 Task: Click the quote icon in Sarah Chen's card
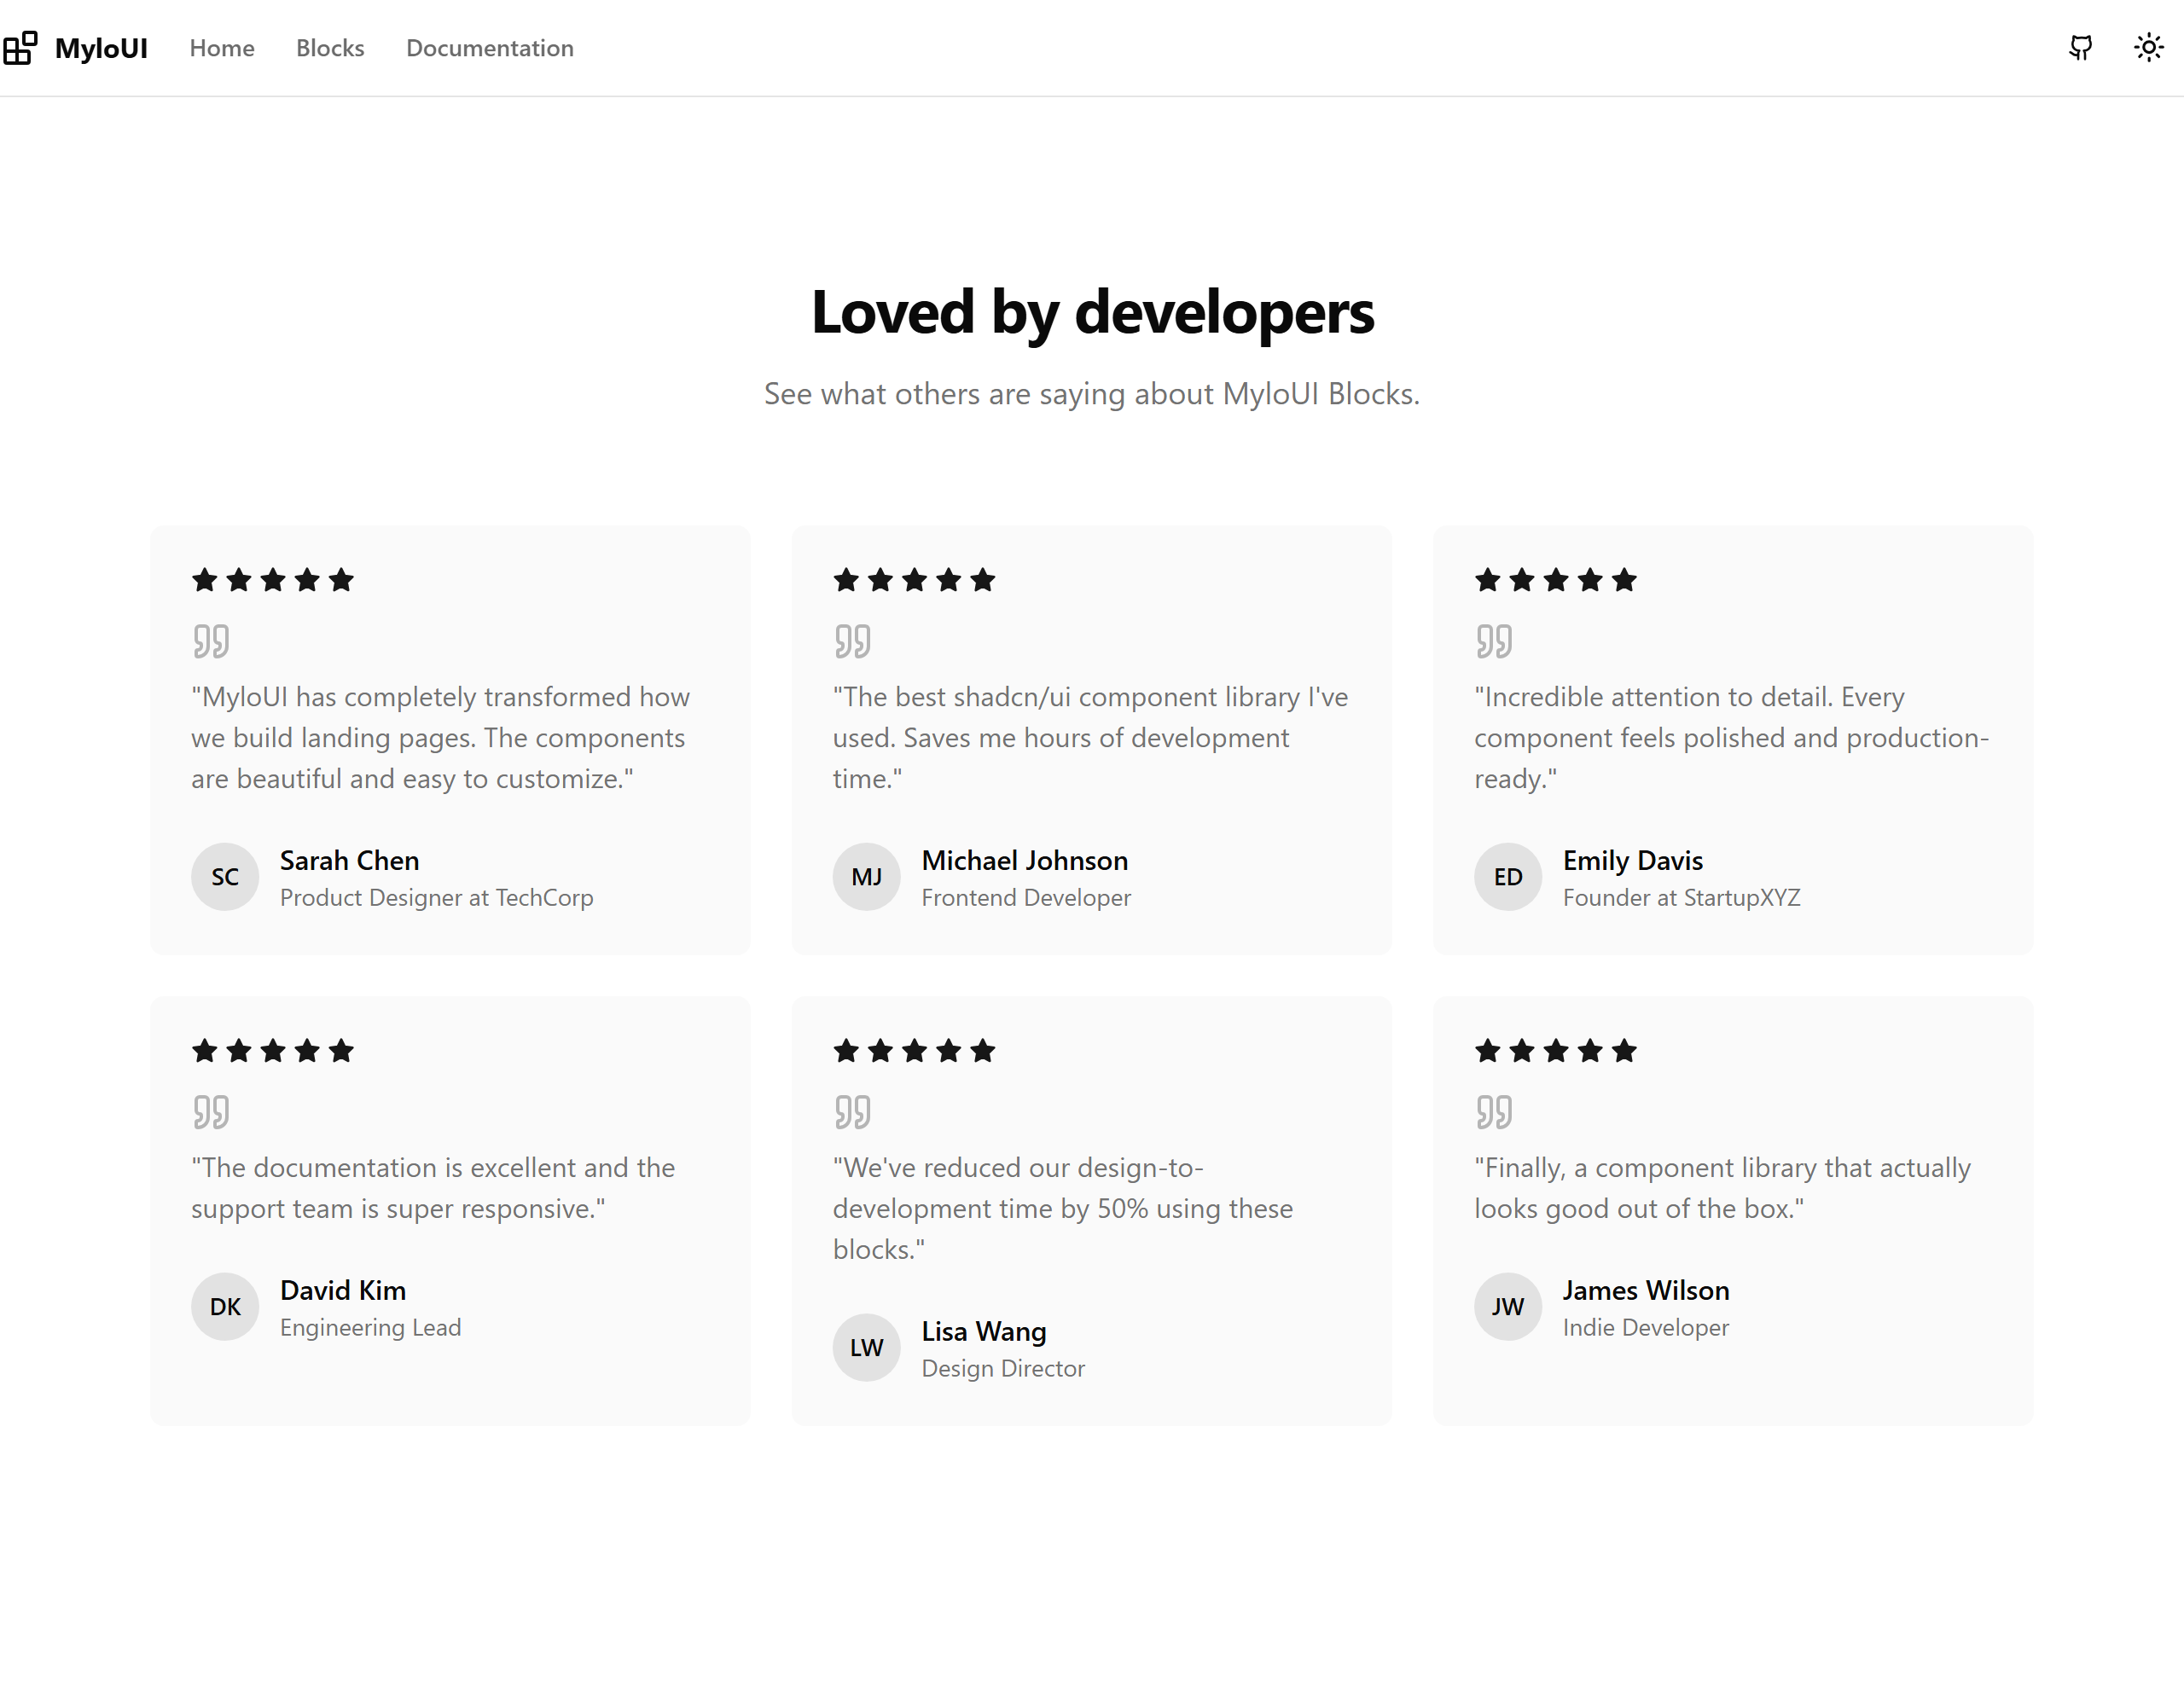(x=211, y=641)
